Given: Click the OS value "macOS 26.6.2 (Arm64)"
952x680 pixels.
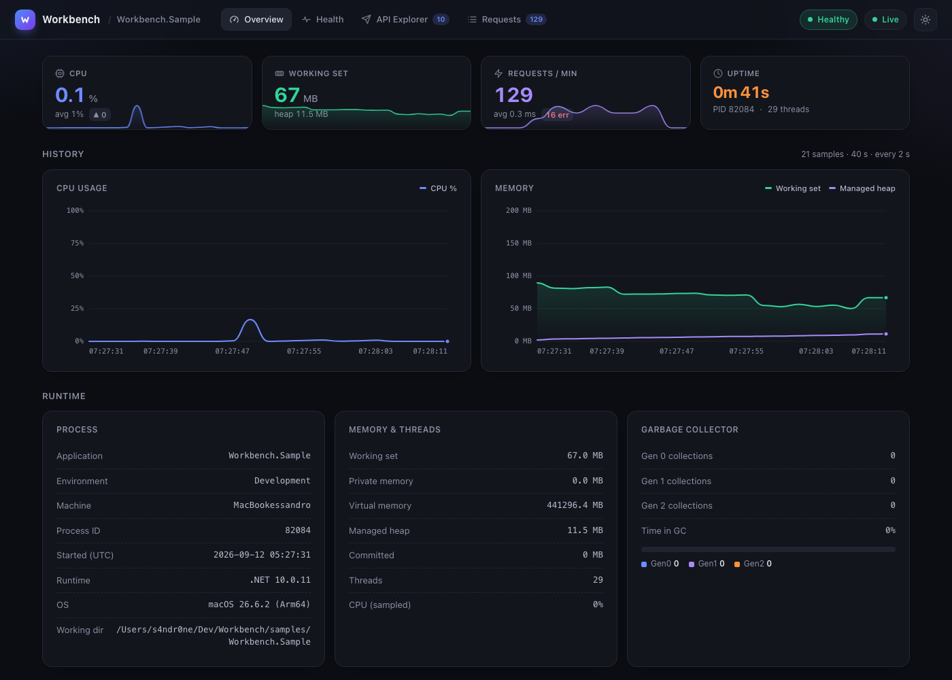Looking at the screenshot, I should pos(259,605).
